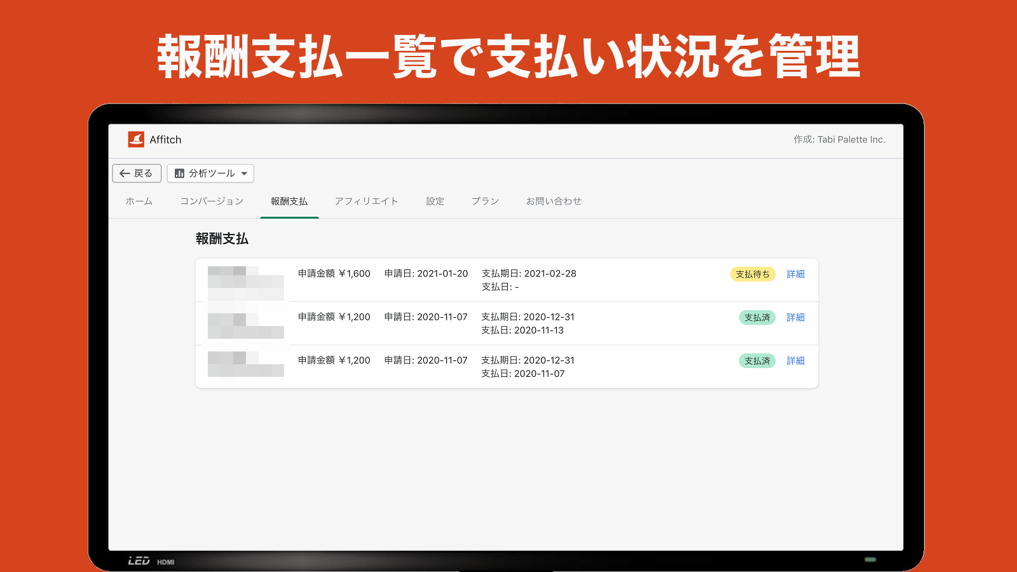Switch to the アフィリエイト tab
Screen dimensions: 1017x572
[367, 201]
